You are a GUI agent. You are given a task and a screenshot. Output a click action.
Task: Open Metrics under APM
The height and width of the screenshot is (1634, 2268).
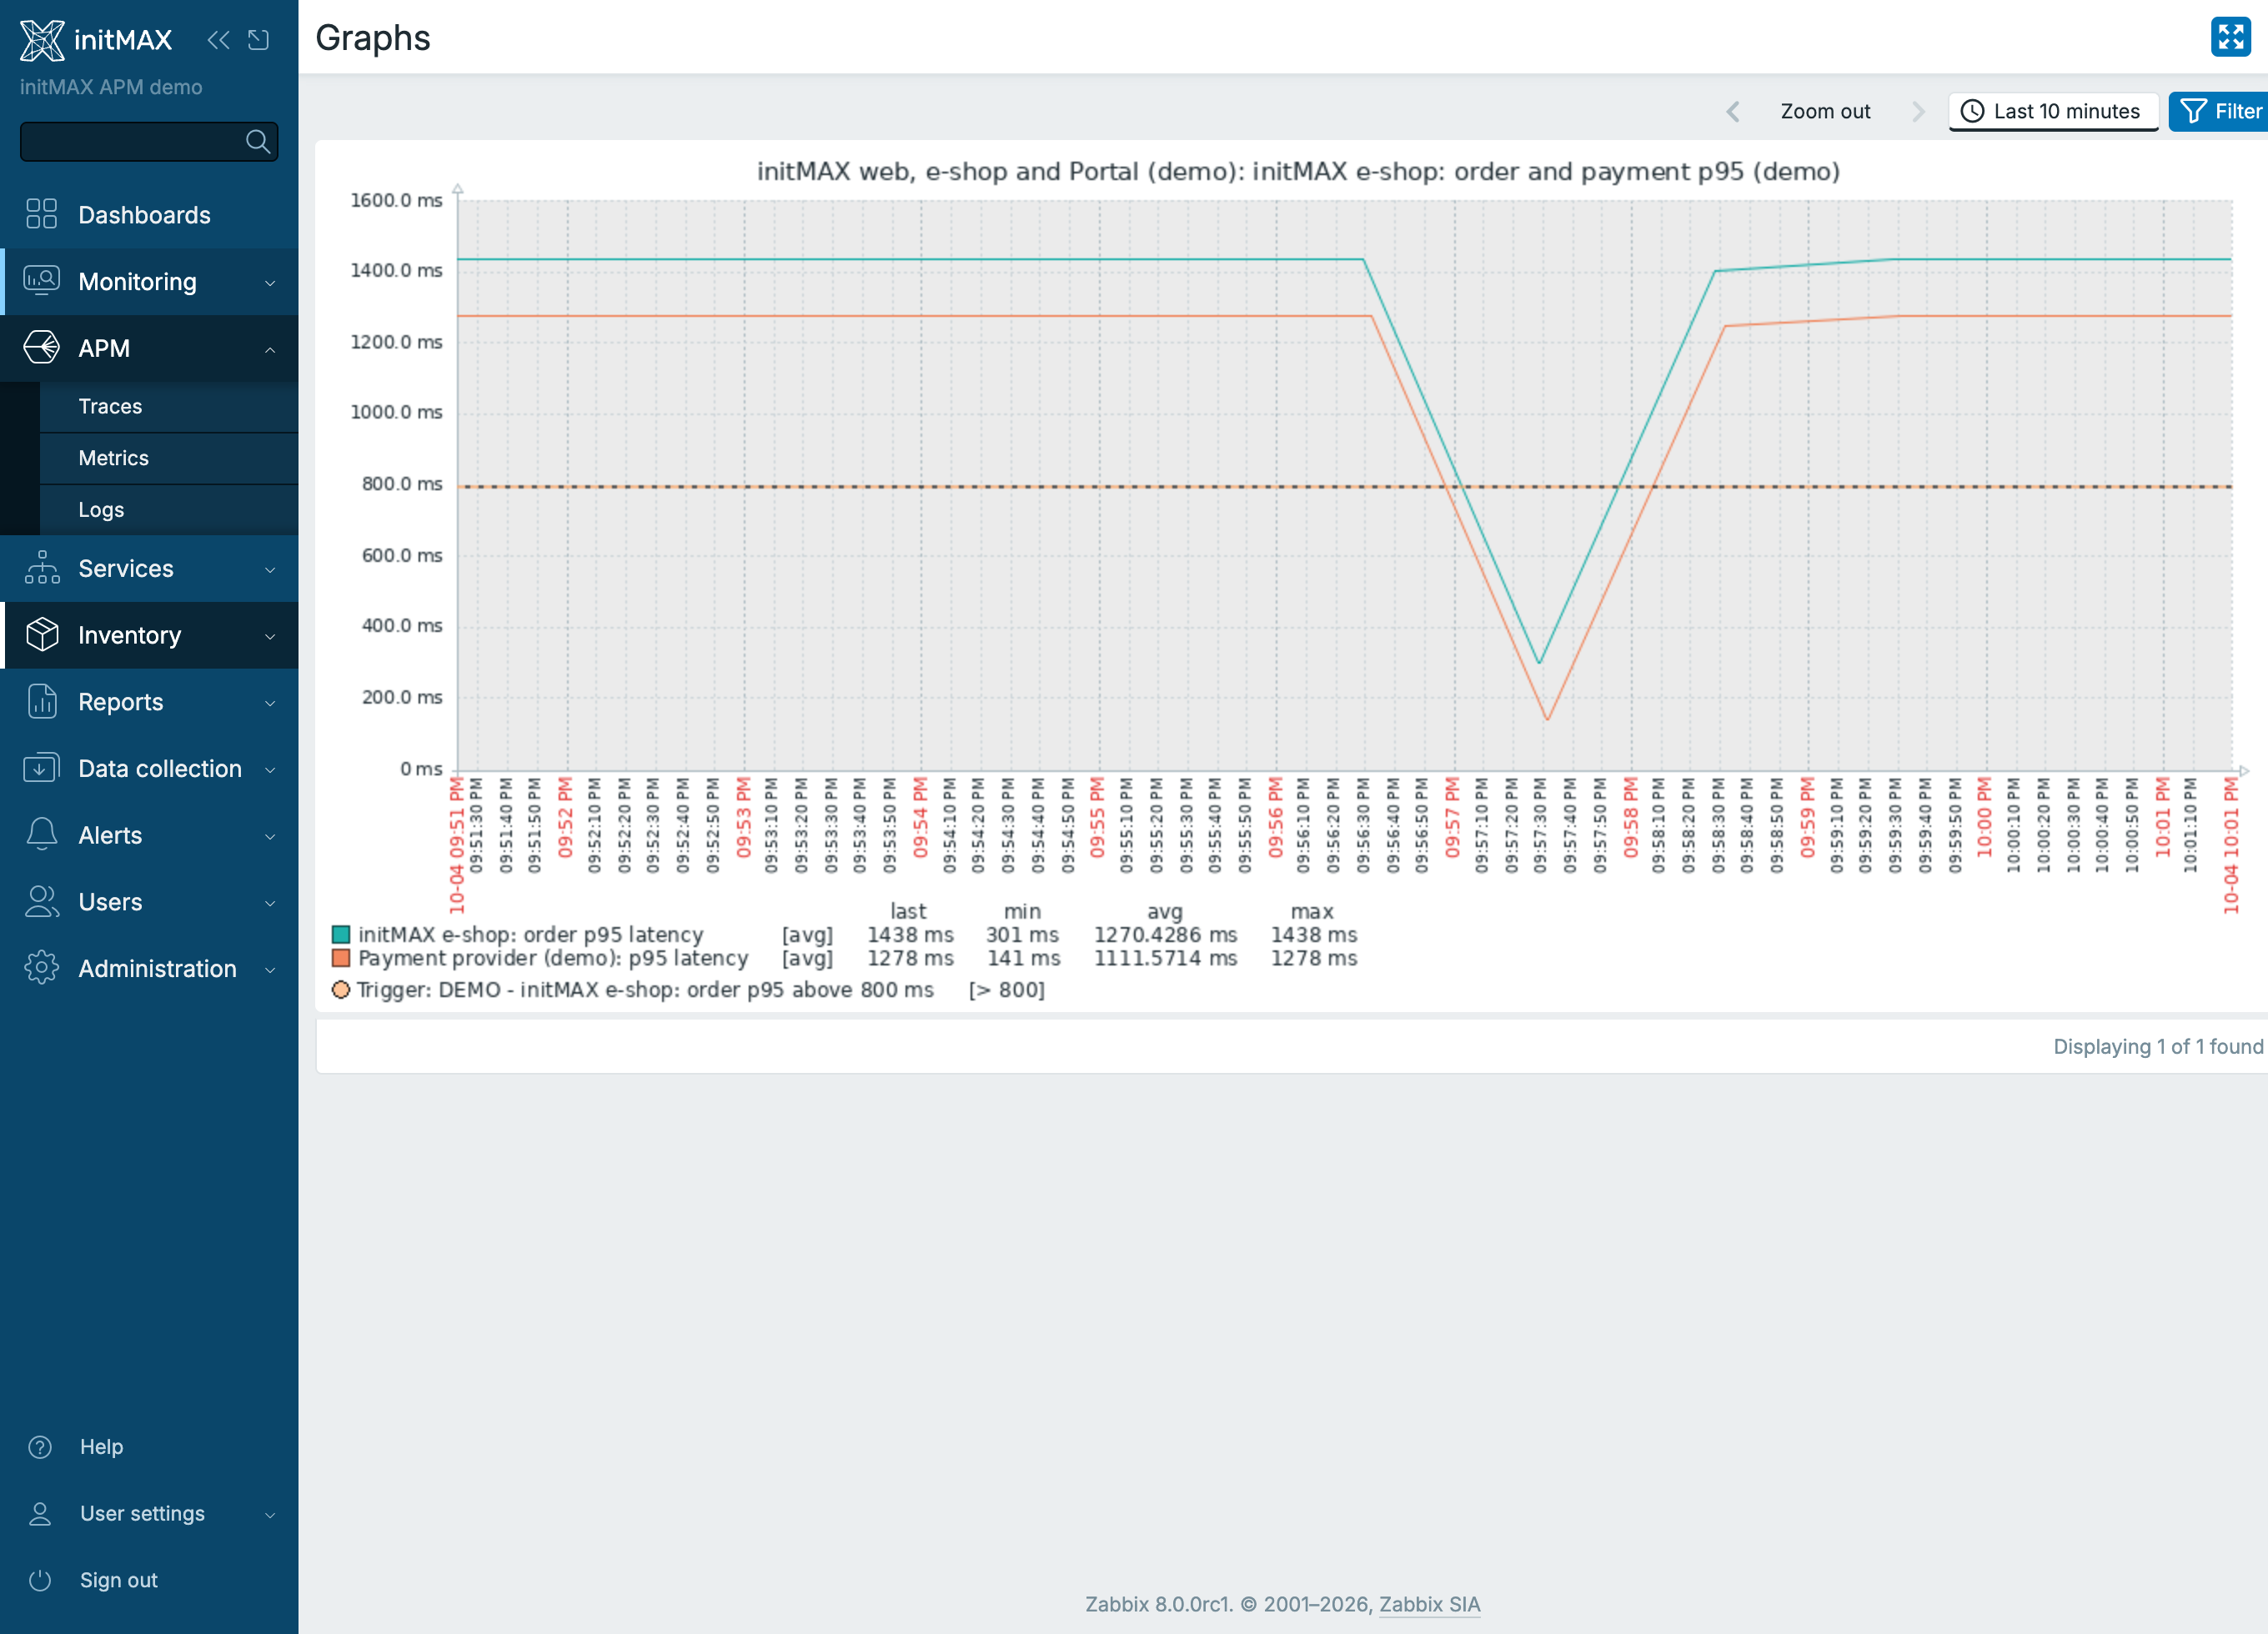click(169, 458)
